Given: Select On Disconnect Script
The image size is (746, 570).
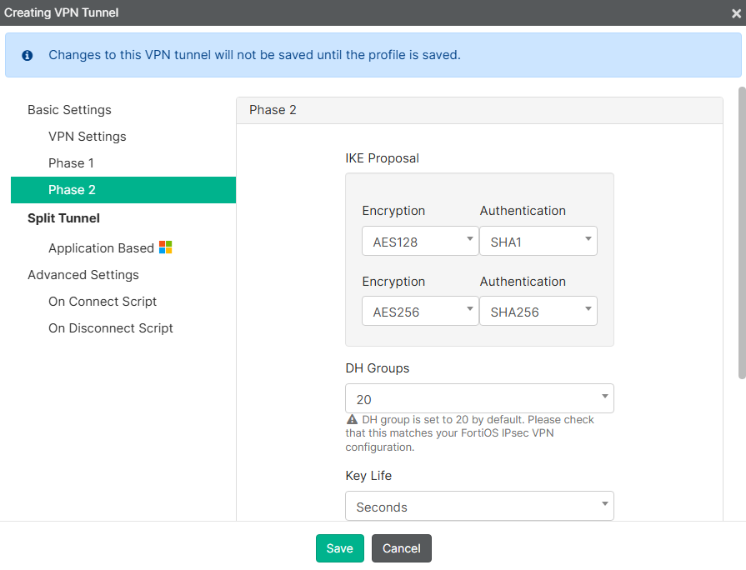Looking at the screenshot, I should click(110, 327).
